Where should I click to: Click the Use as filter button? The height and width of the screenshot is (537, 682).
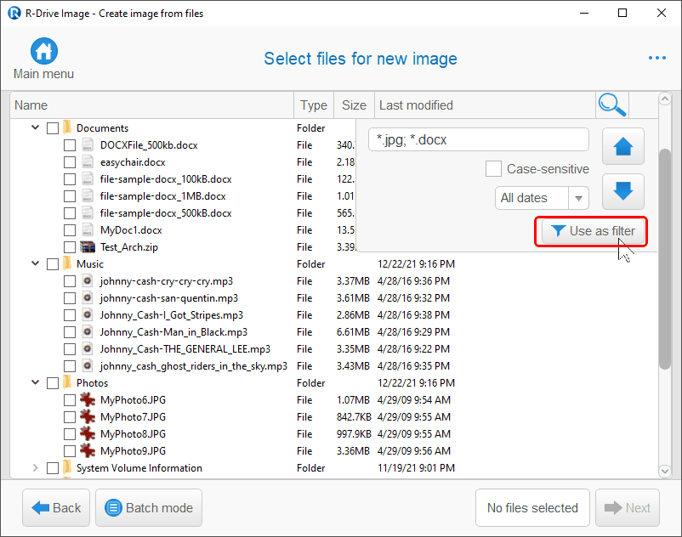point(594,231)
